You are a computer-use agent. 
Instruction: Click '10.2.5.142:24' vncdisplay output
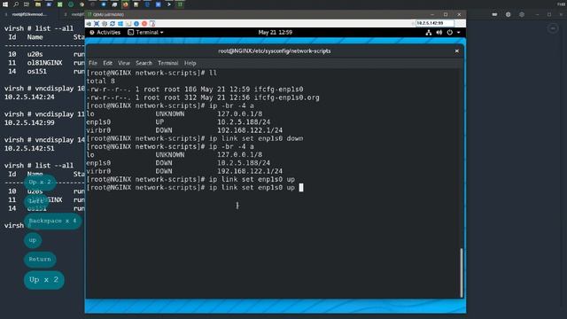point(29,97)
